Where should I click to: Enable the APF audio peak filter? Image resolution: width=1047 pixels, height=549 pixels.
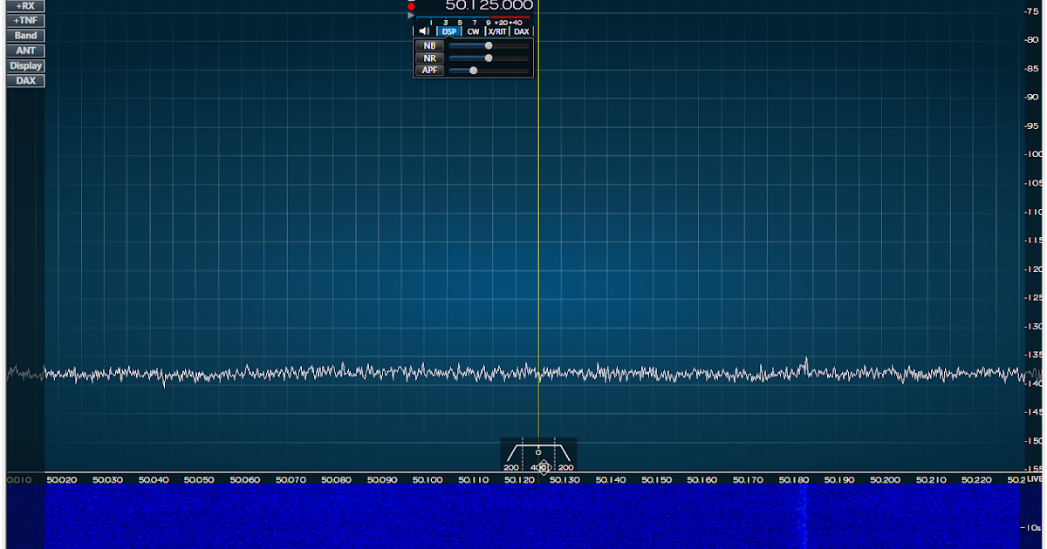click(429, 70)
